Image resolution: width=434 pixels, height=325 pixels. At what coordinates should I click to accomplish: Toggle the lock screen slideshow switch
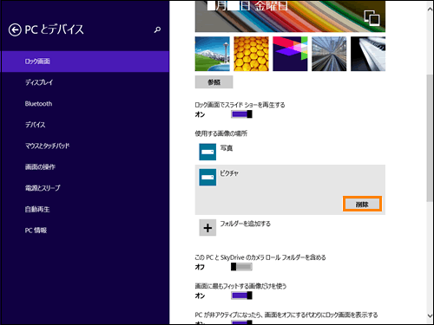pos(241,114)
